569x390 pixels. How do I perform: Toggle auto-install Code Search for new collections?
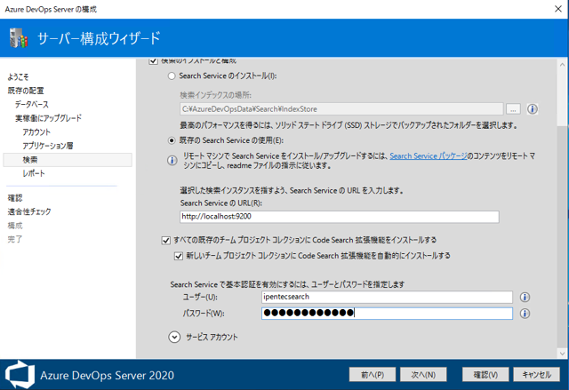click(179, 256)
